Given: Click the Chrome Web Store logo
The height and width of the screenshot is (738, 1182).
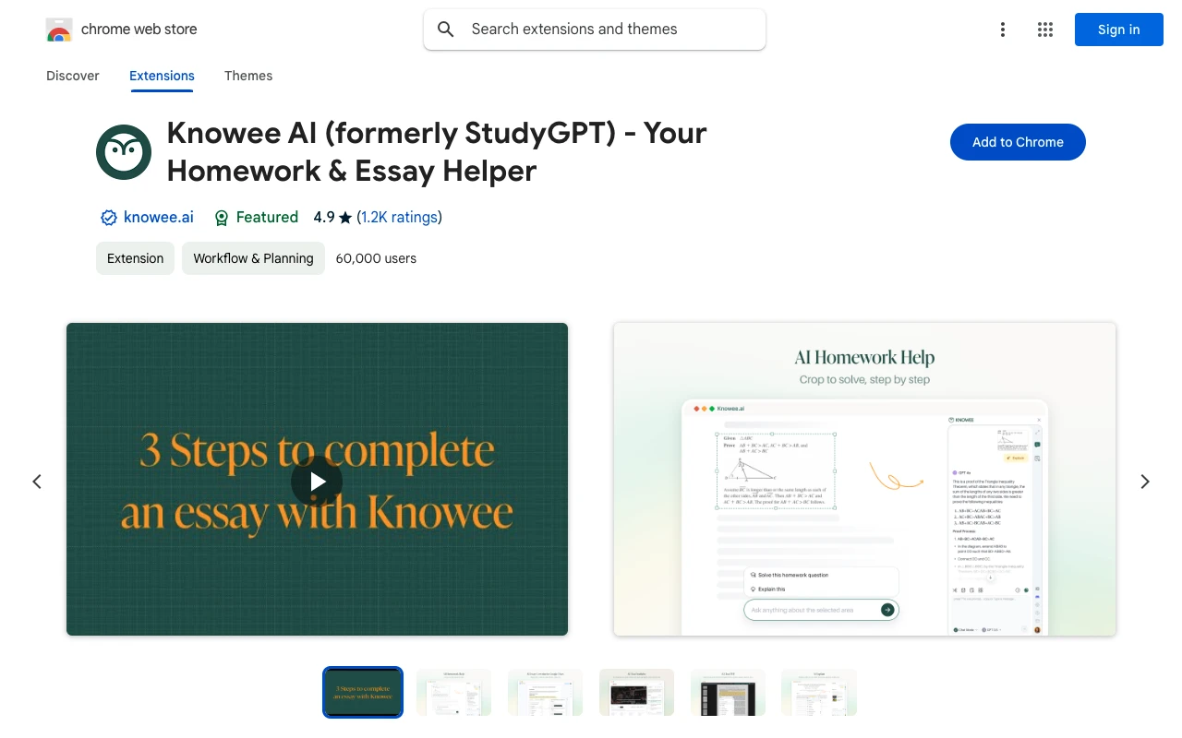Looking at the screenshot, I should [59, 30].
